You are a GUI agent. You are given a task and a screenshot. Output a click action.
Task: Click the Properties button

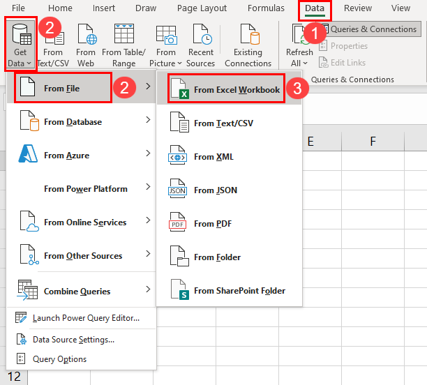tap(343, 46)
